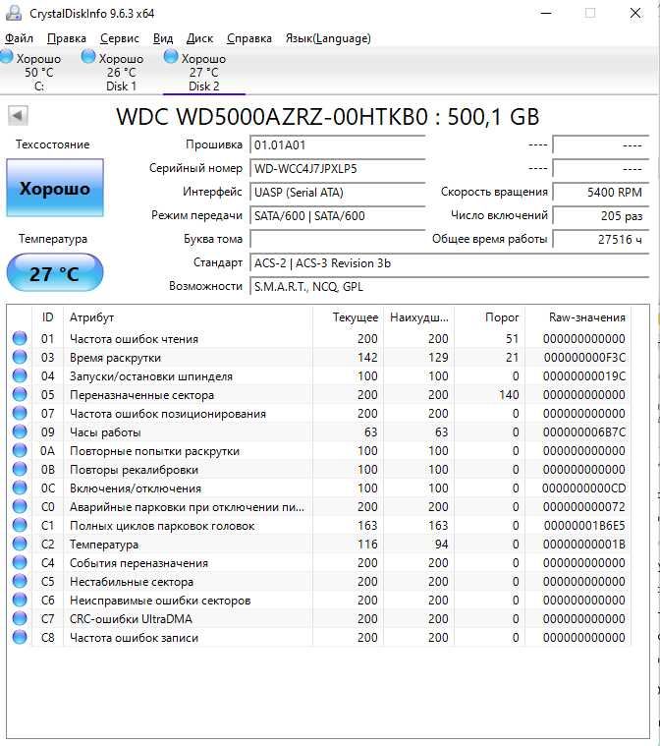Click raw value 000000006B7C
Viewport: 660px width, 746px height.
584,432
